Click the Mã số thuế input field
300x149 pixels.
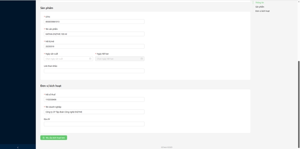94,99
